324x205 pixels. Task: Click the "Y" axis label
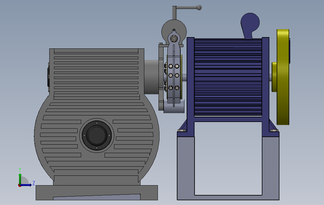pos(20,170)
